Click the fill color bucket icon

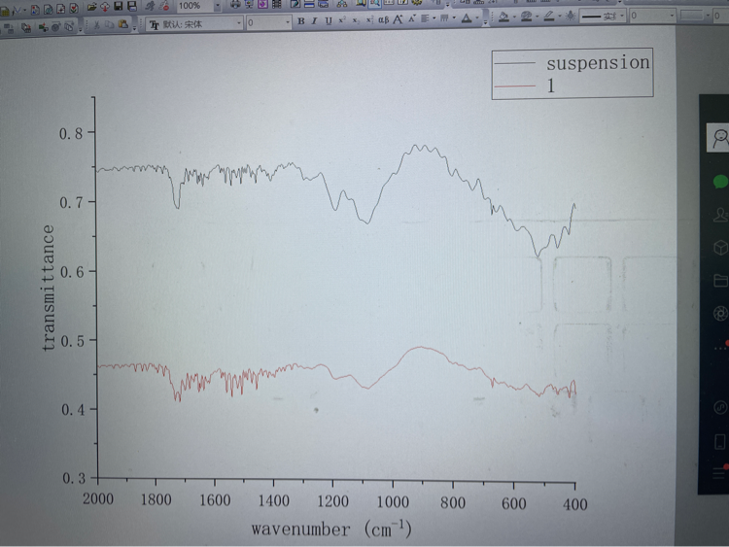pyautogui.click(x=503, y=17)
